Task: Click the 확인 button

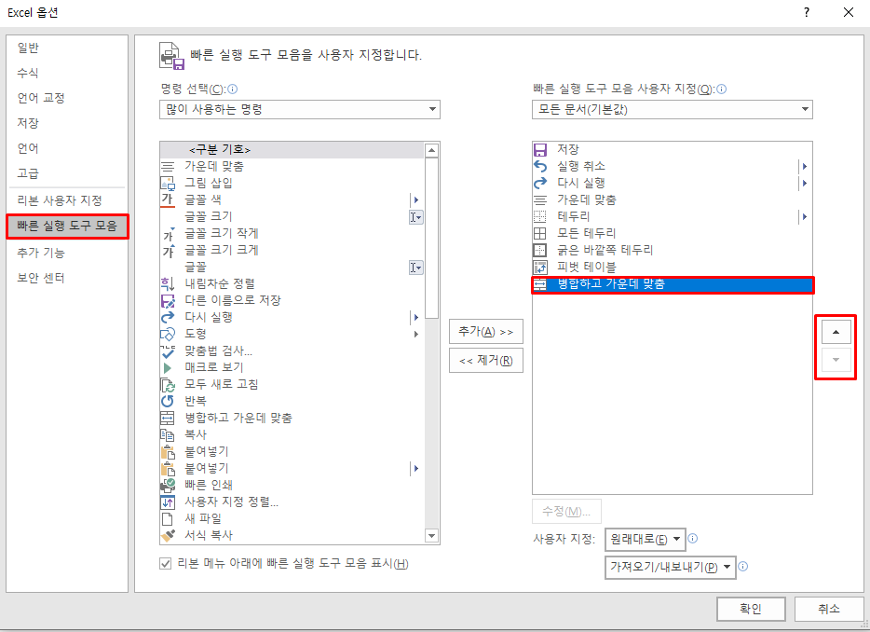Action: coord(751,609)
